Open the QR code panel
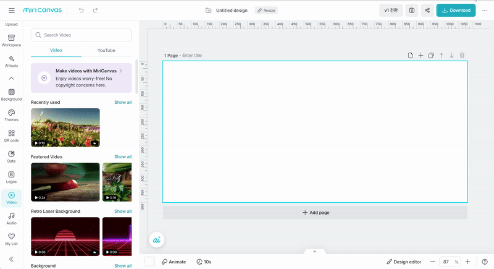 pyautogui.click(x=11, y=135)
